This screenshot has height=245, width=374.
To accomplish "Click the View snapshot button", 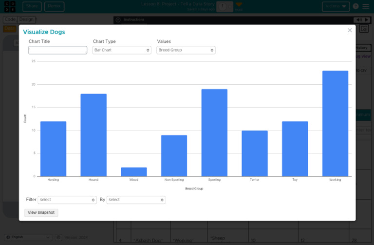I will coord(41,212).
